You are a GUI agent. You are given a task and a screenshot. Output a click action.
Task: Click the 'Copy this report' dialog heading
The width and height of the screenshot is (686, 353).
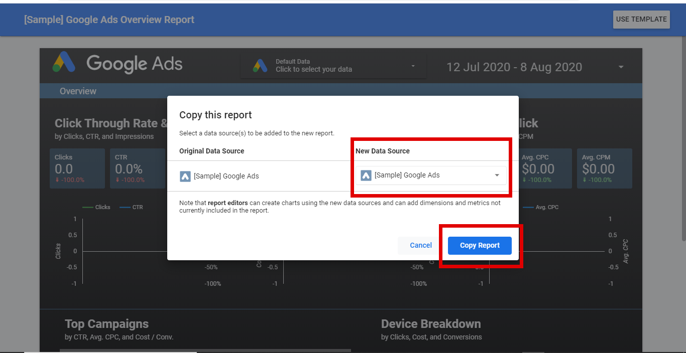215,115
